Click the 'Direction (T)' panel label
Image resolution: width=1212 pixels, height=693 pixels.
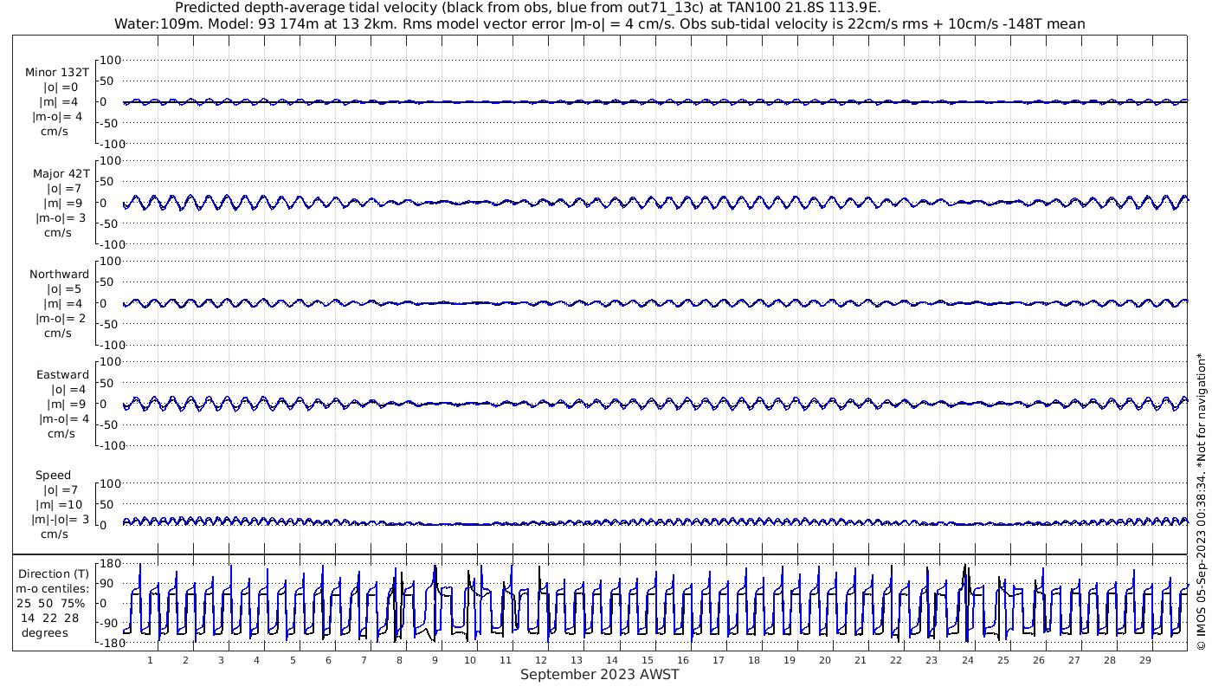click(54, 574)
